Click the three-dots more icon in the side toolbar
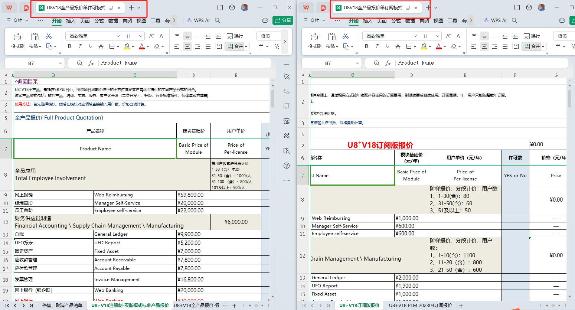 click(x=287, y=180)
